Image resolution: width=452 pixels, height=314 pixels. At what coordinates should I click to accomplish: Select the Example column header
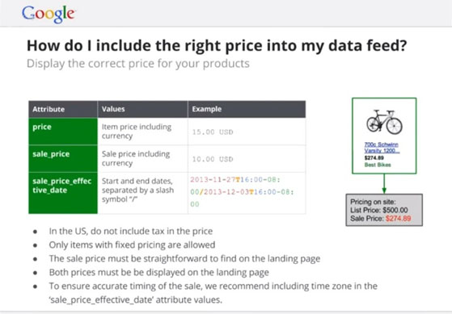[247, 109]
